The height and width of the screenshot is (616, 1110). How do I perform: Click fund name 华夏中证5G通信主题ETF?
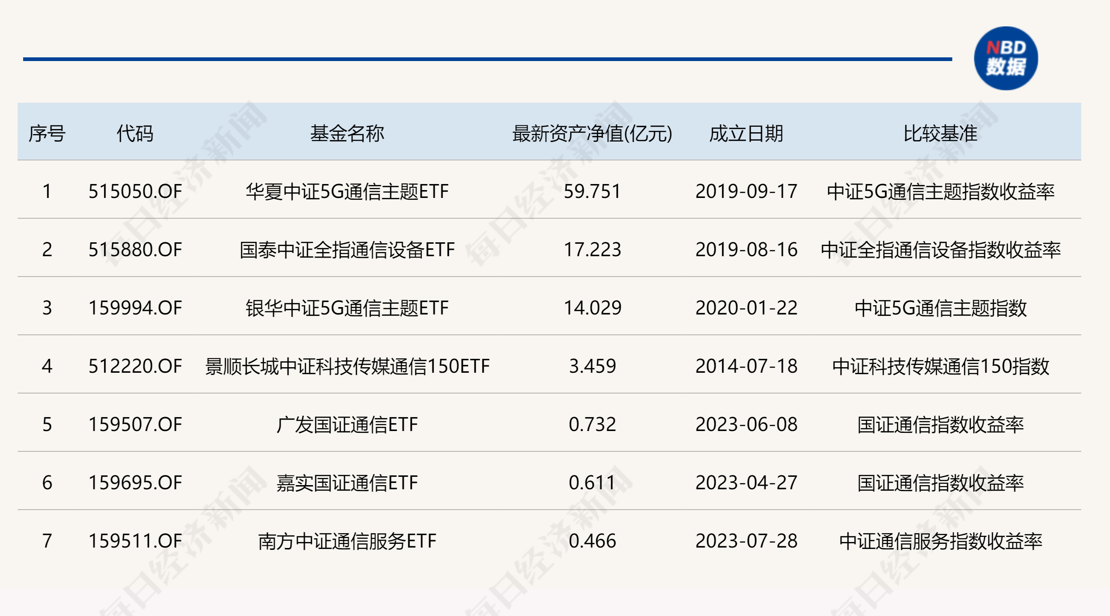click(347, 191)
